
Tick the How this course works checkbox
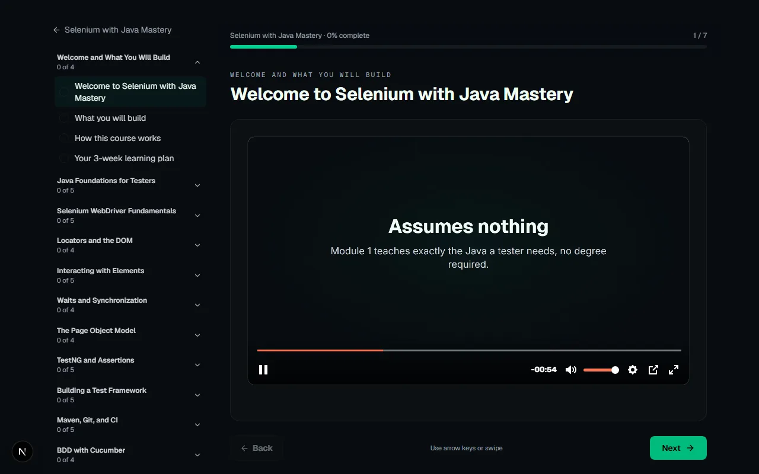(63, 138)
